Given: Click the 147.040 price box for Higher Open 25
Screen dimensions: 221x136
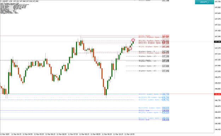Looking at the screenshot, I should click(165, 71).
